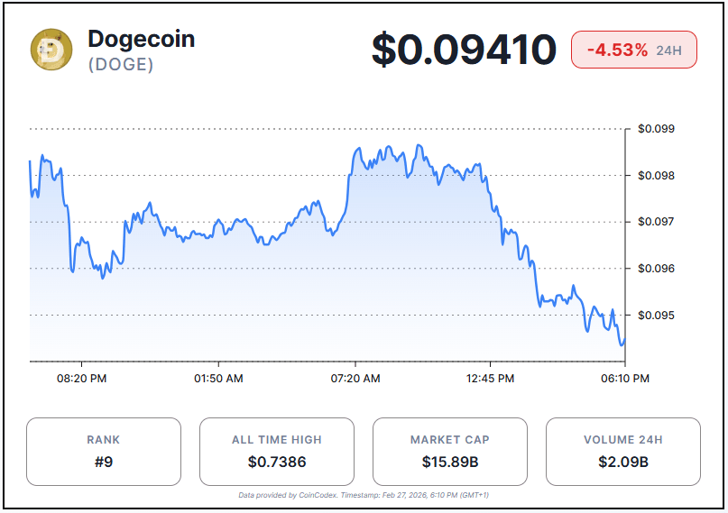Click the 01:50 AM time axis label
The width and height of the screenshot is (728, 513).
point(218,379)
